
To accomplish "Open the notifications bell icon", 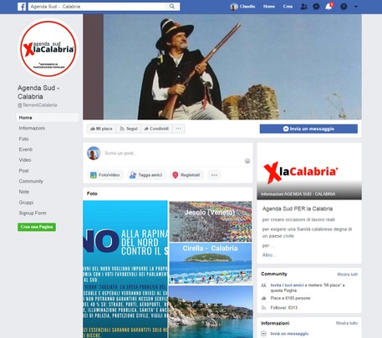I will click(329, 6).
